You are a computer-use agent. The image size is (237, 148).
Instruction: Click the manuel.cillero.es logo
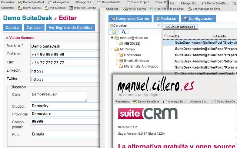click(156, 85)
